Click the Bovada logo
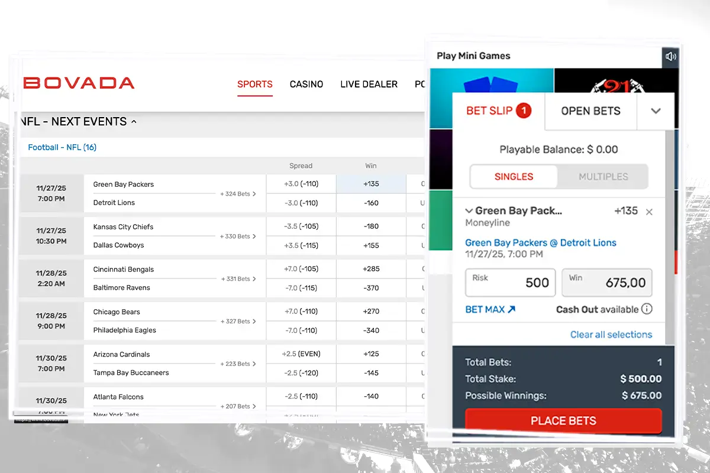This screenshot has height=473, width=710. (79, 84)
